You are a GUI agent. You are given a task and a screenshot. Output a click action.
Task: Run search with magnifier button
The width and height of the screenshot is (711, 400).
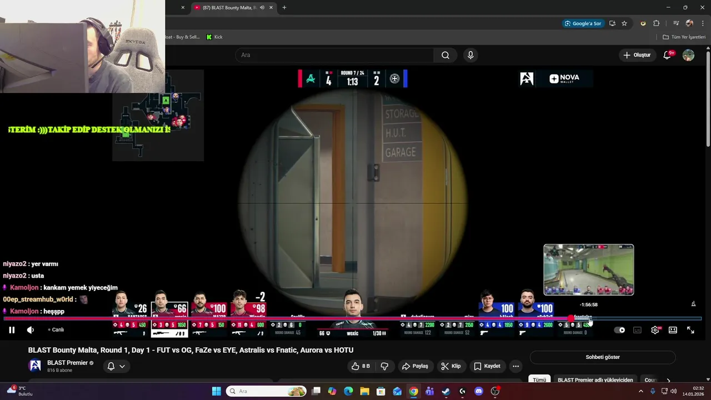[445, 55]
